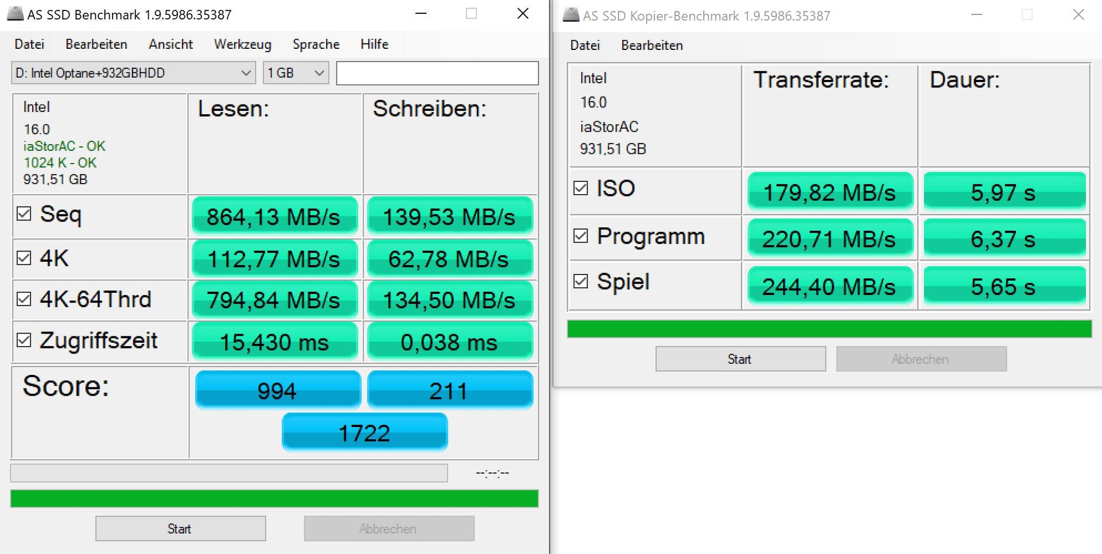Screen dimensions: 1102x554
Task: Toggle the 4K test checkbox
Action: coord(24,258)
